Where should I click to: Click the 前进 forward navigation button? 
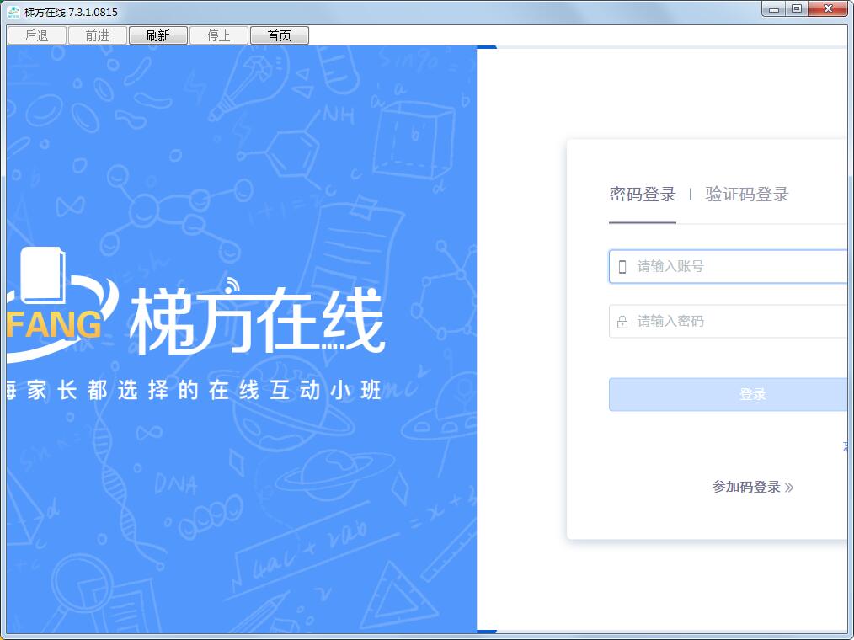[x=97, y=35]
